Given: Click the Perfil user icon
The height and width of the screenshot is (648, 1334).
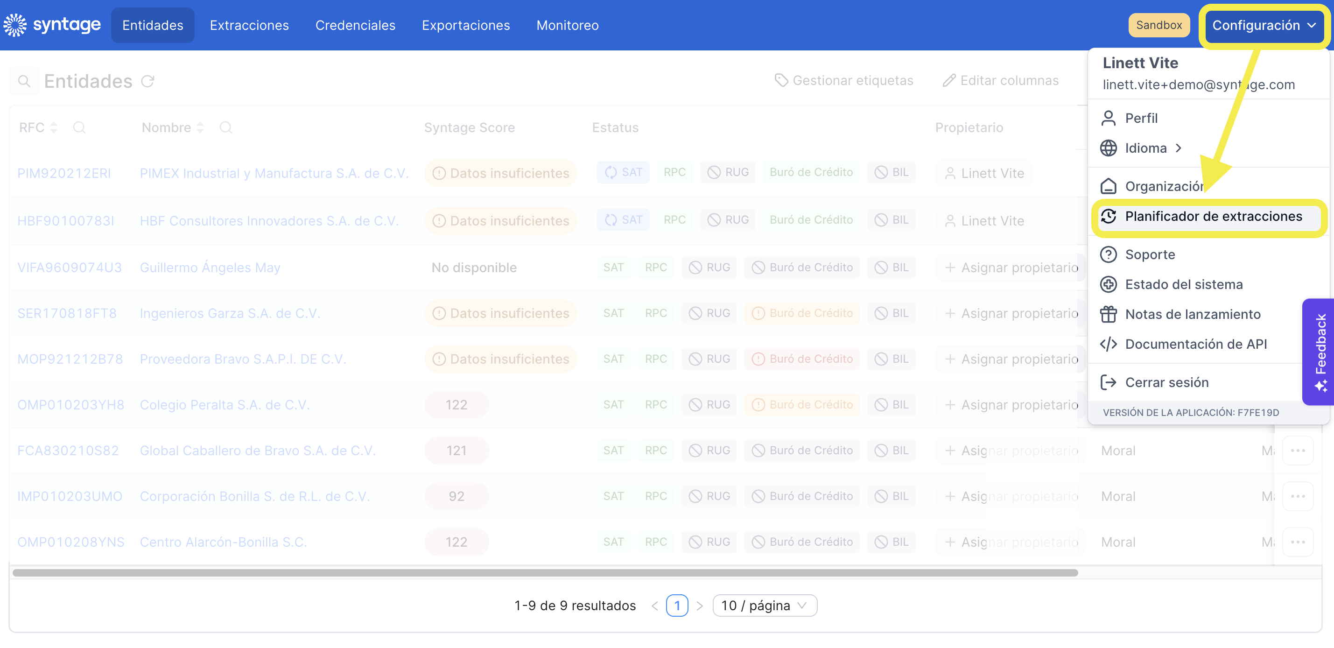Looking at the screenshot, I should (x=1108, y=118).
